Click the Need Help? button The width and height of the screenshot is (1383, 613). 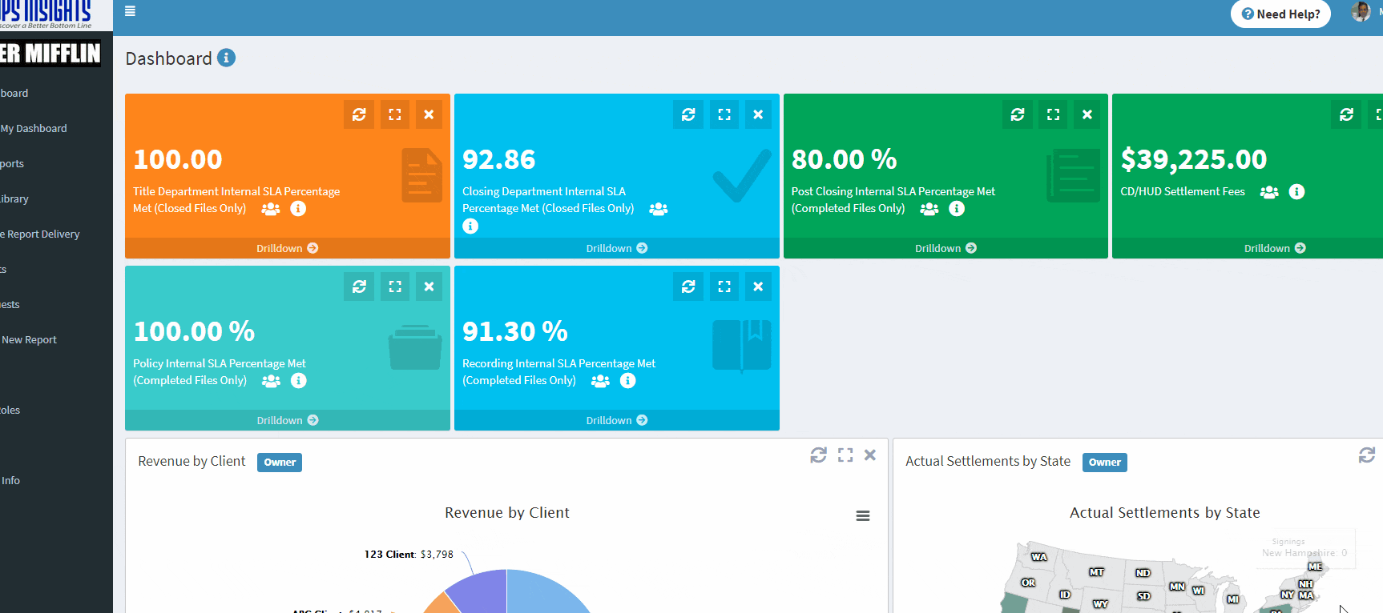(1280, 14)
